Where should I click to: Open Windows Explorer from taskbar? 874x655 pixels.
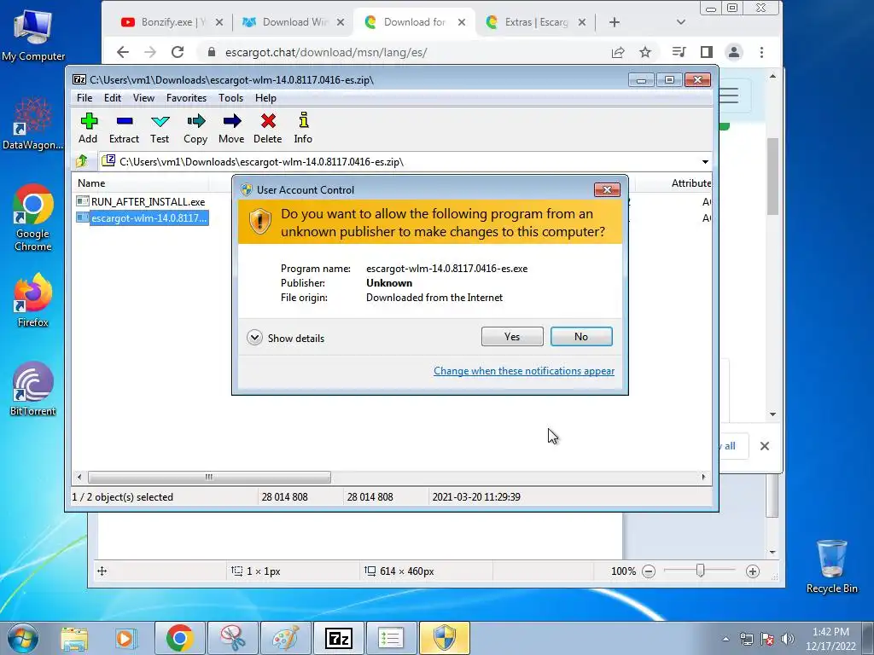[75, 639]
